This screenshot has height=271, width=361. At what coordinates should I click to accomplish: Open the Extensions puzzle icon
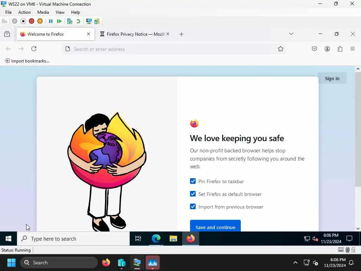340,49
